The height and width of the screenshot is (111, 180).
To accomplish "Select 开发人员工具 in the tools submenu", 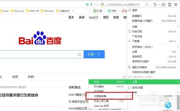I will 108,101.
